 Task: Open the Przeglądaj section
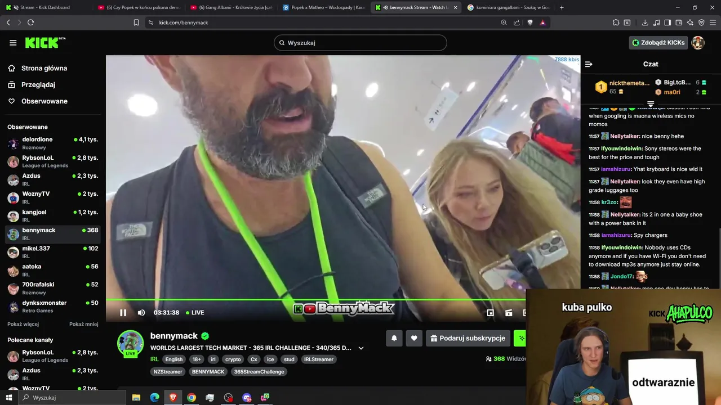click(38, 84)
